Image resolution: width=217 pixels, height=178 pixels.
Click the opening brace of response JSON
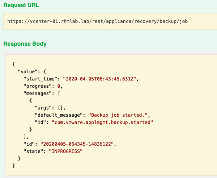(x=14, y=65)
